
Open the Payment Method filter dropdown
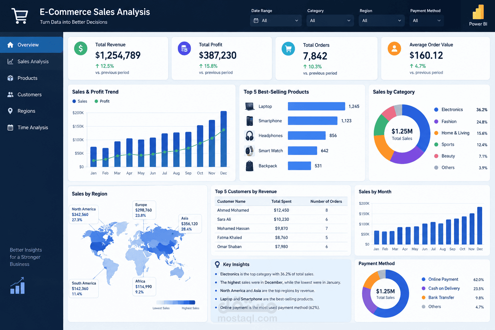coord(427,21)
